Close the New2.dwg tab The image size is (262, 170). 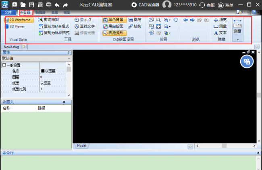point(24,47)
